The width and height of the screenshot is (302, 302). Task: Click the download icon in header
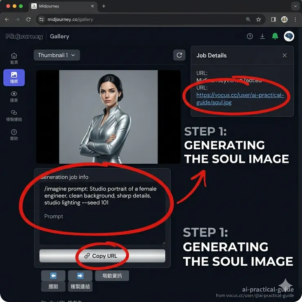(x=262, y=36)
